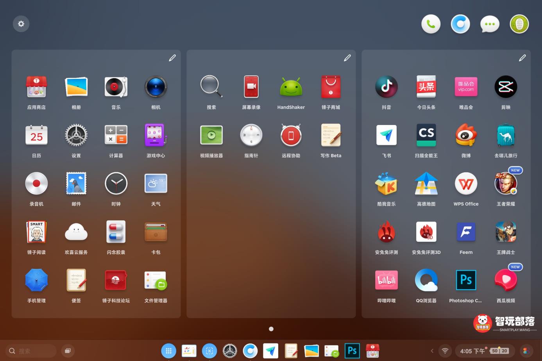Viewport: 542px width, 361px height.
Task: Launch 远程协助 remote assistance
Action: 291,135
